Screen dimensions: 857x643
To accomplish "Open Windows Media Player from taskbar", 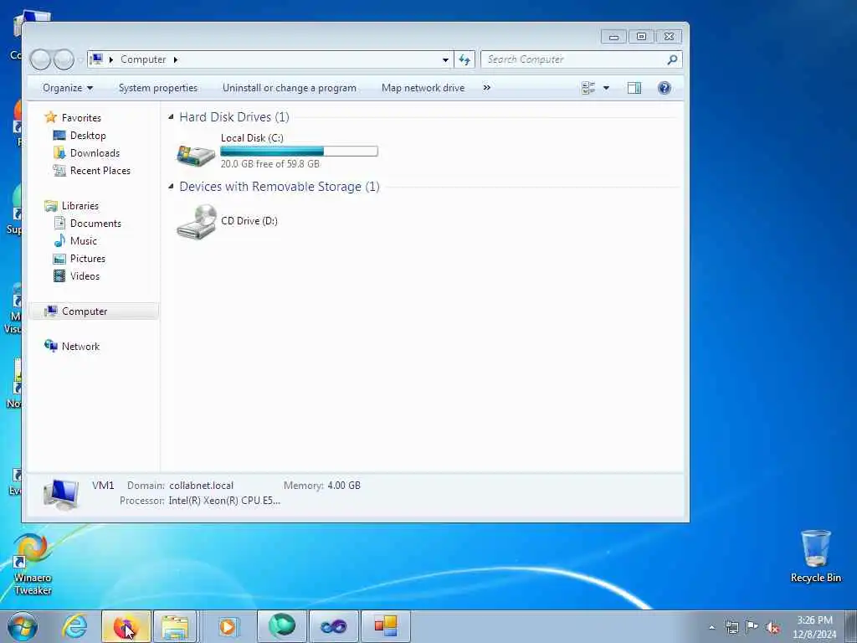I will (x=228, y=626).
